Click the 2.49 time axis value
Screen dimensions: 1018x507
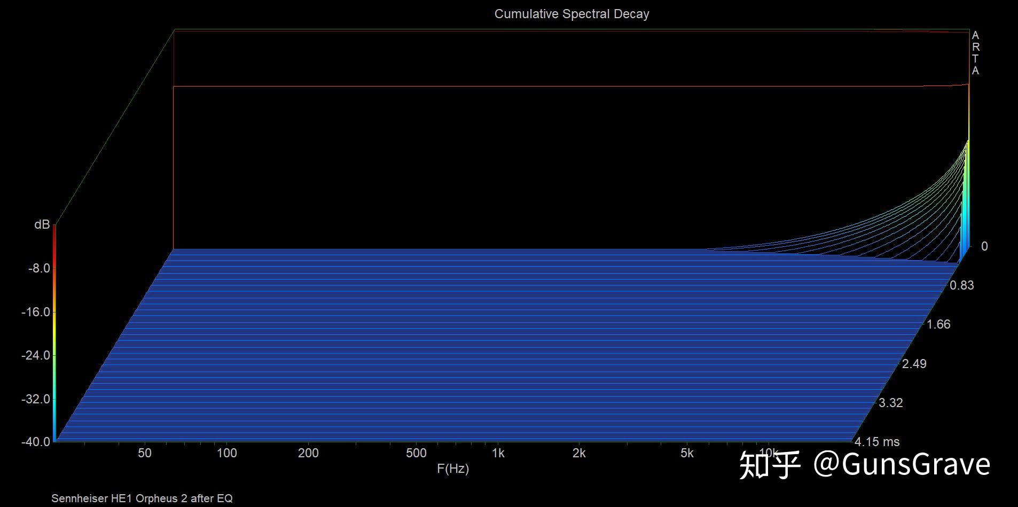(914, 364)
